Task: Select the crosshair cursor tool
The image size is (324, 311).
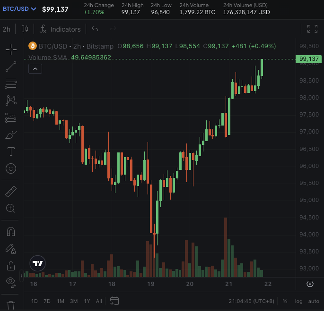Action: [11, 50]
